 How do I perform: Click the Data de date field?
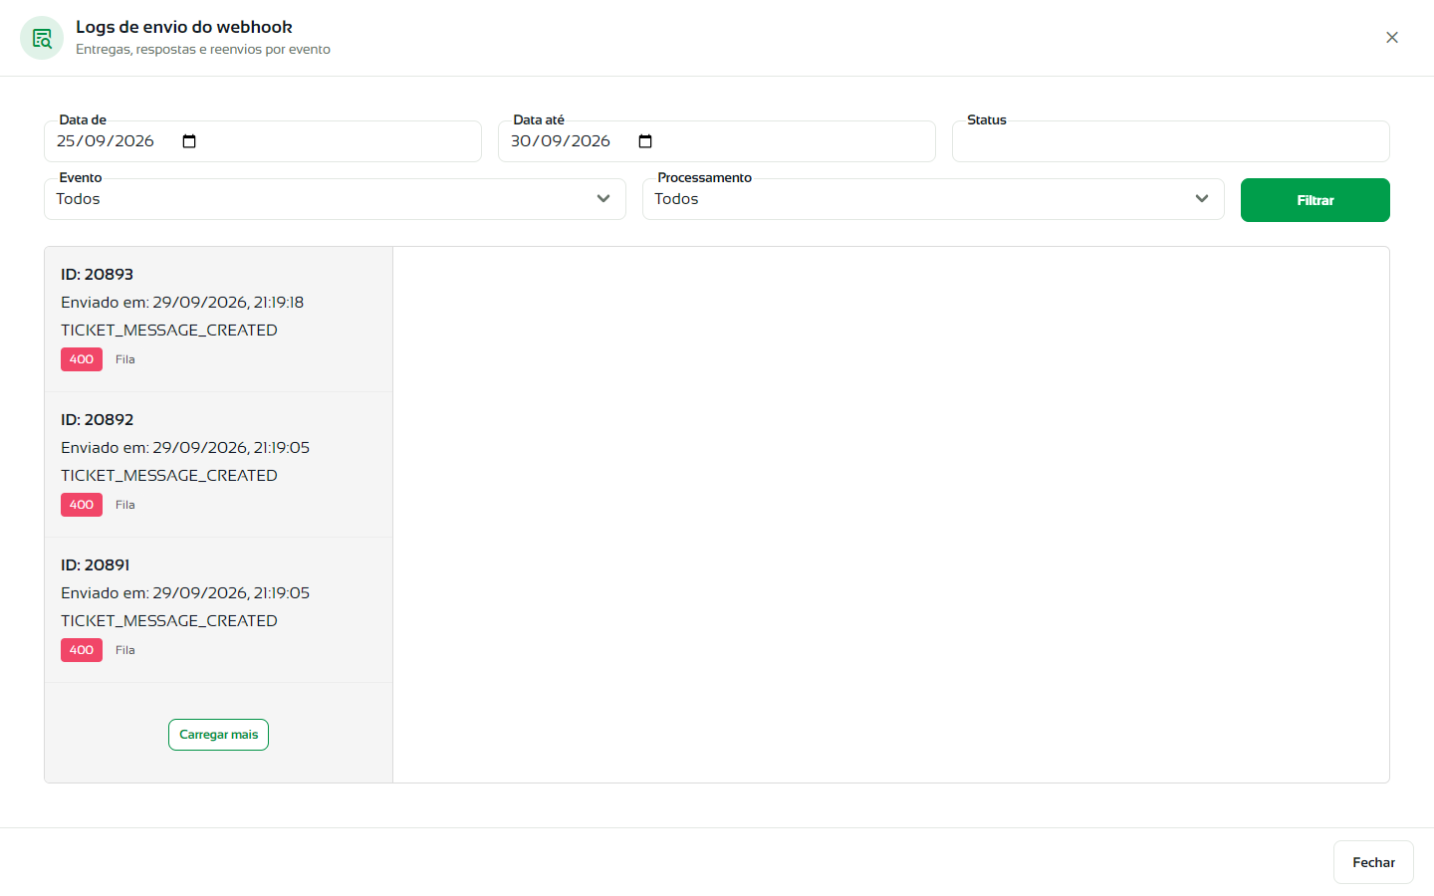coord(263,141)
